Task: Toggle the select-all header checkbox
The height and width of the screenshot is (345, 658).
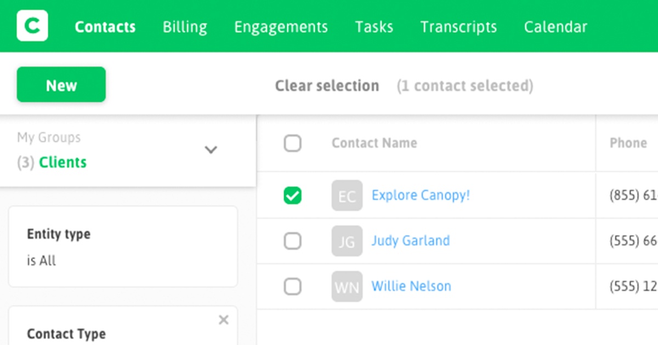Action: tap(293, 143)
